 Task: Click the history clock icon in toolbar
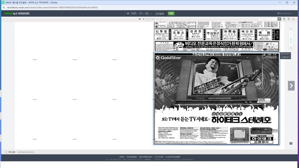click(289, 19)
